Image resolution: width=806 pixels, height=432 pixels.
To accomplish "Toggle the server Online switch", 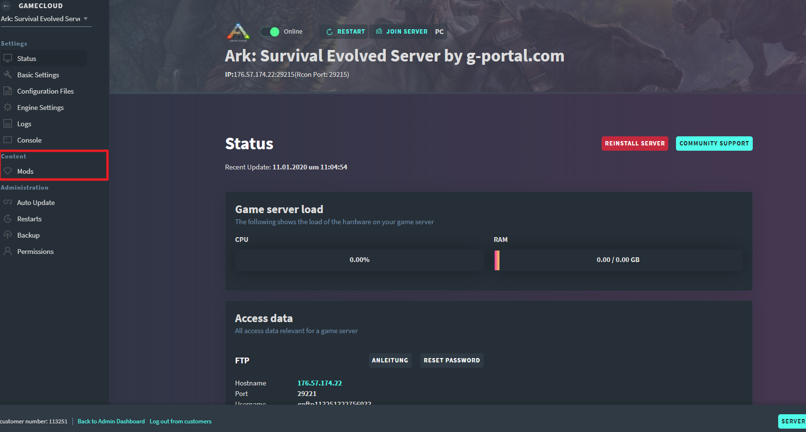I will pos(270,31).
